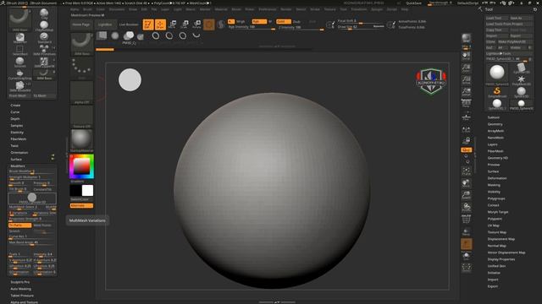Click Load Tools From Project button

(x=509, y=24)
